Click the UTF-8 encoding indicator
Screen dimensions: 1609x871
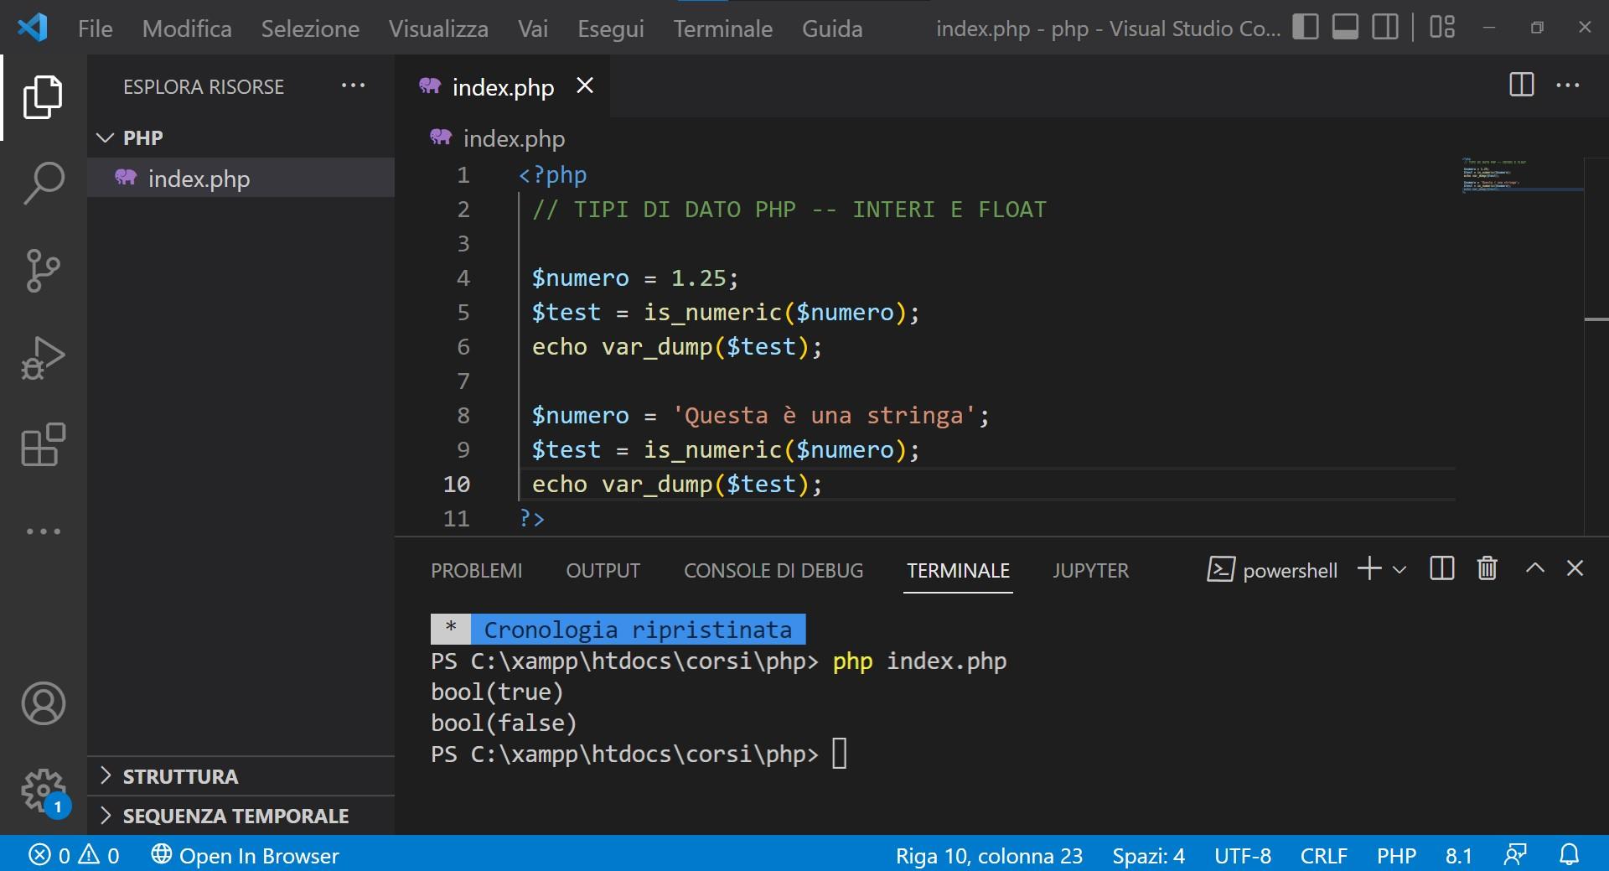pos(1242,856)
